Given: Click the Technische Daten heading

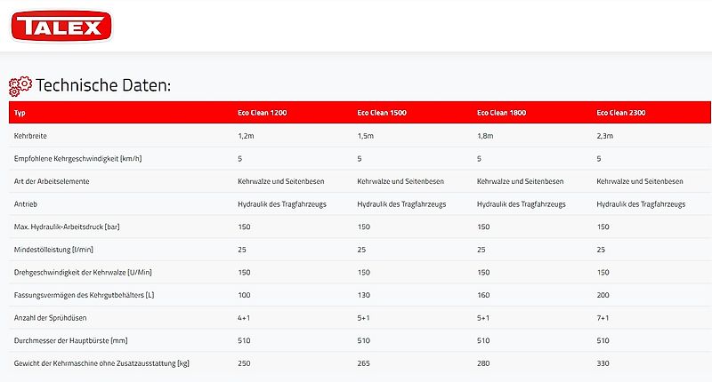Looking at the screenshot, I should 102,85.
